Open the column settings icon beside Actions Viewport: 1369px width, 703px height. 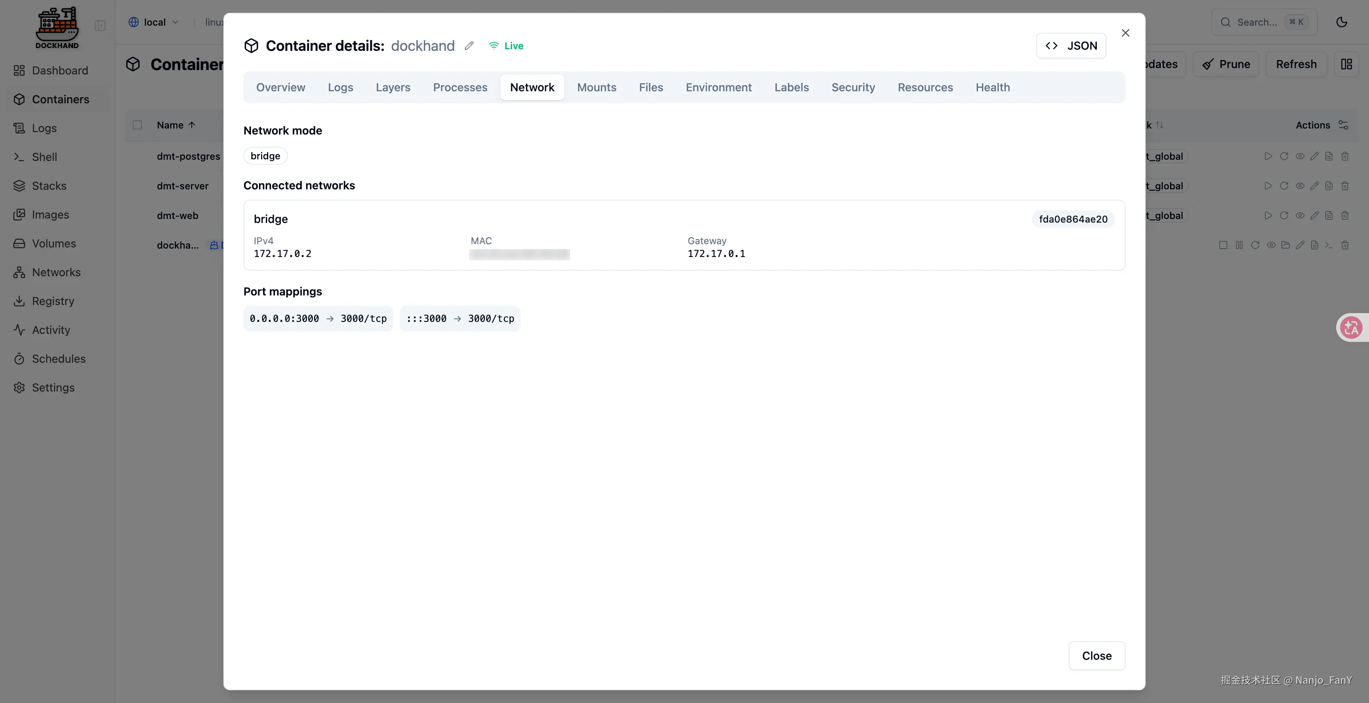tap(1343, 125)
